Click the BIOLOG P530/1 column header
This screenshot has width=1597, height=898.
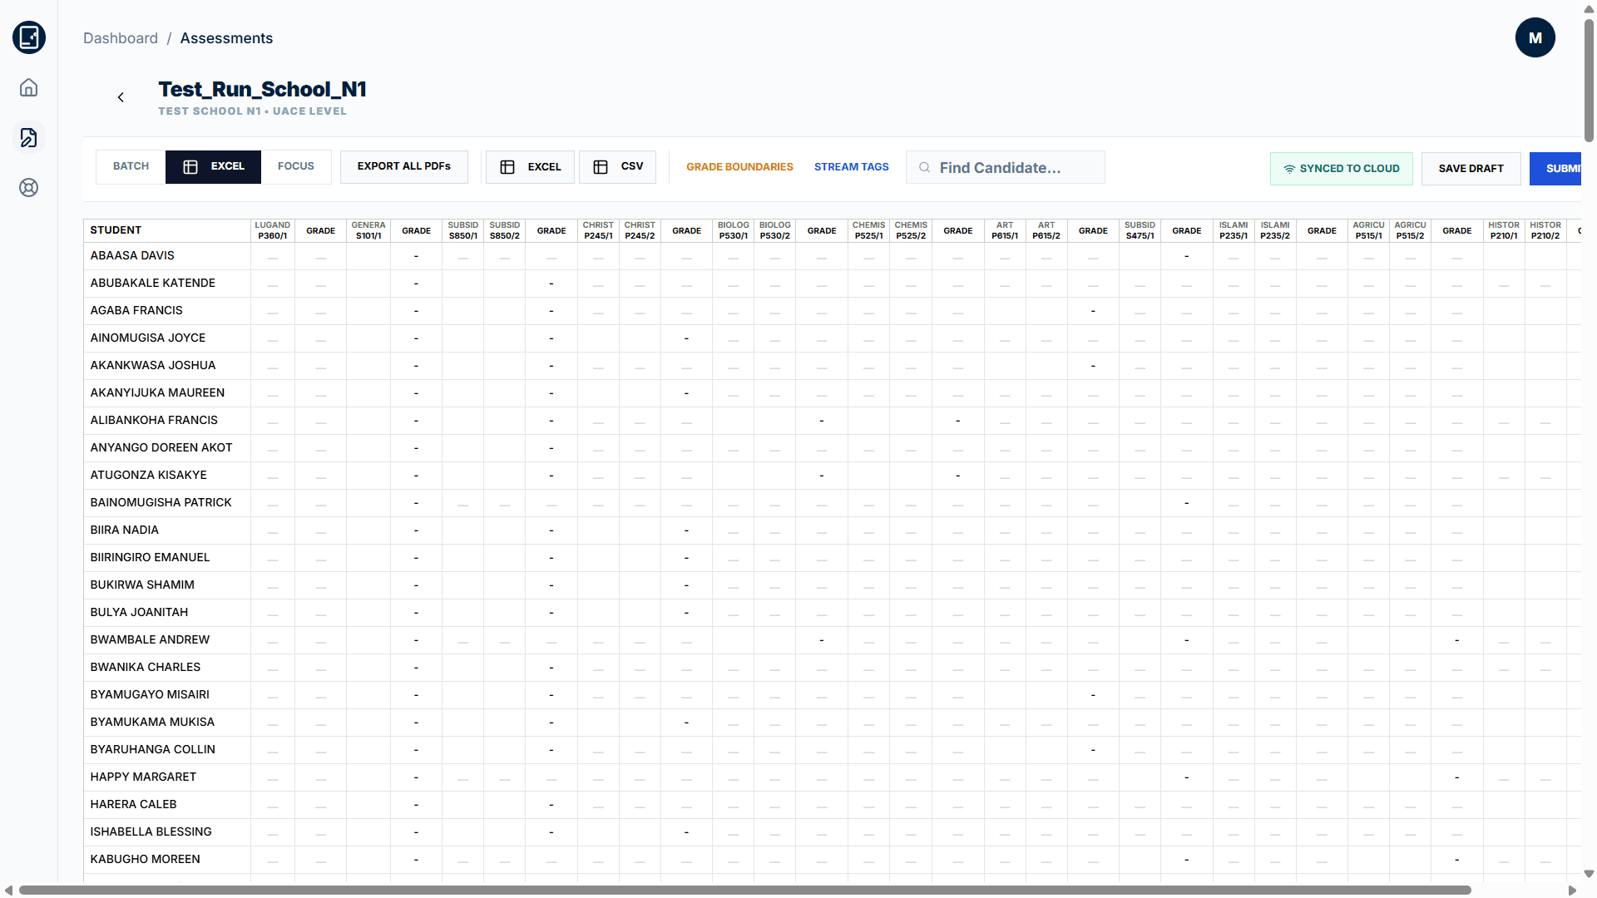click(x=734, y=230)
